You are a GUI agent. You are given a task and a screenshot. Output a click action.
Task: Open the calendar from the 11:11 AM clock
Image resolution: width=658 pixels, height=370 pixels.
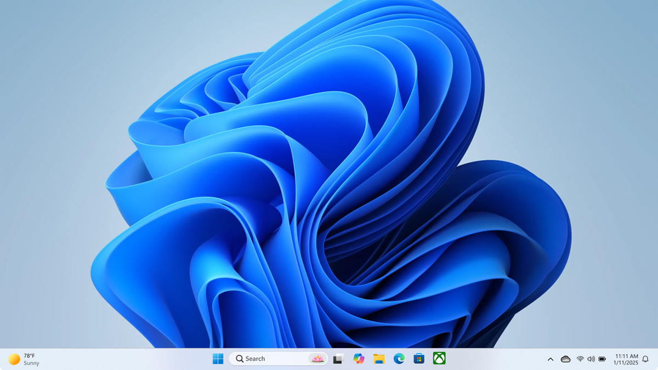point(626,359)
